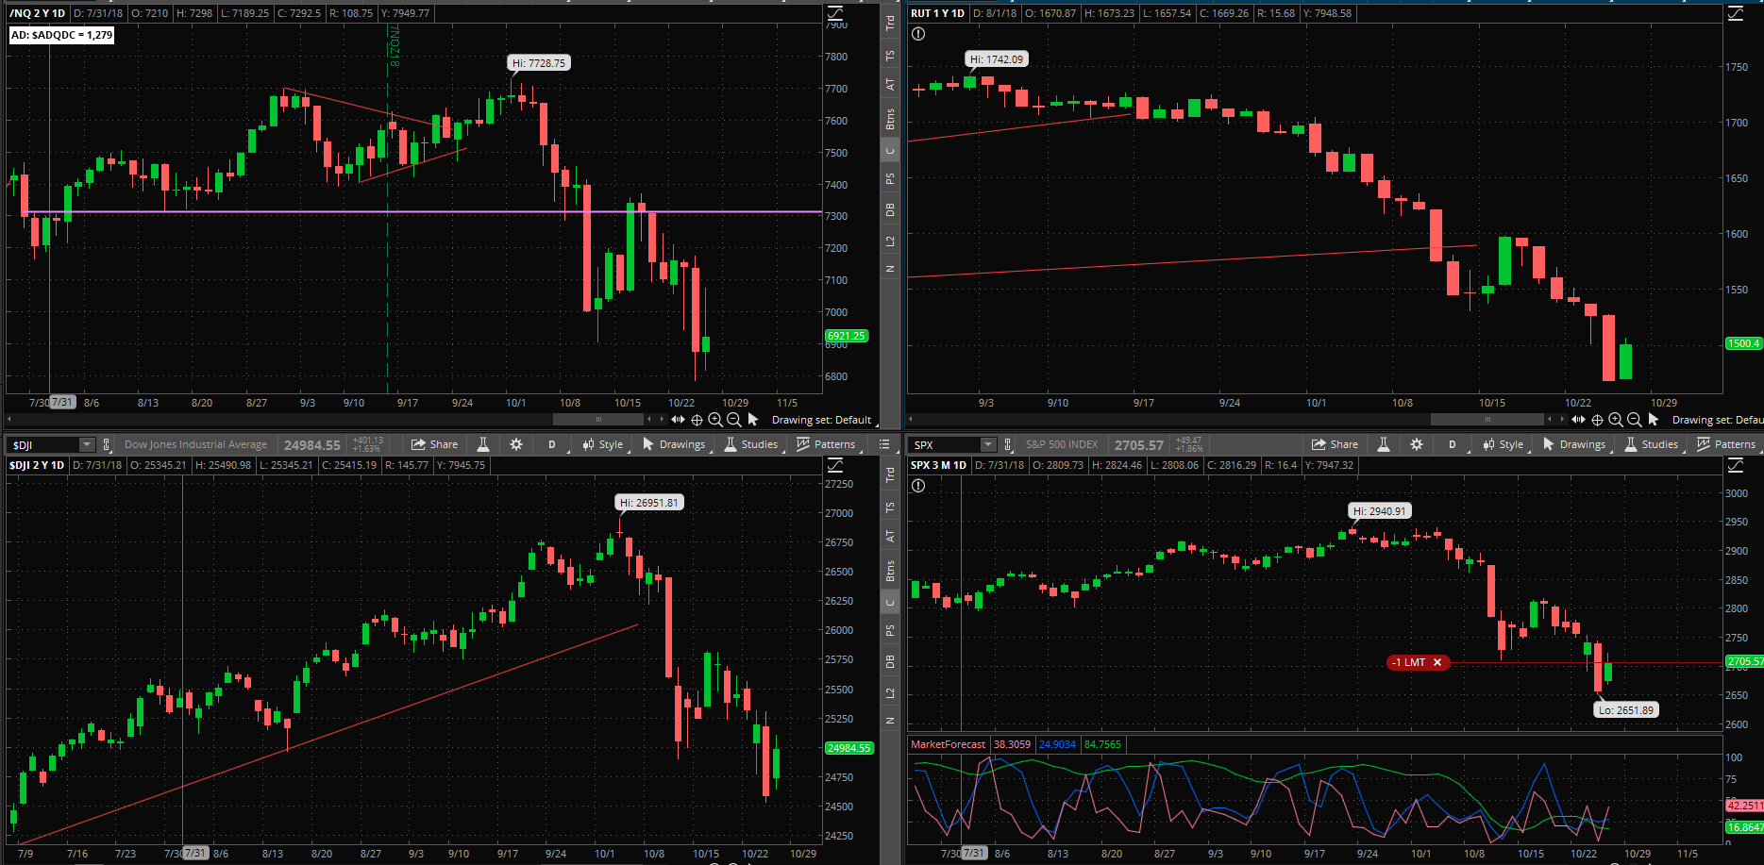This screenshot has height=865, width=1764.
Task: Open the Patterns menu in SPX toolbar
Action: 1726,444
